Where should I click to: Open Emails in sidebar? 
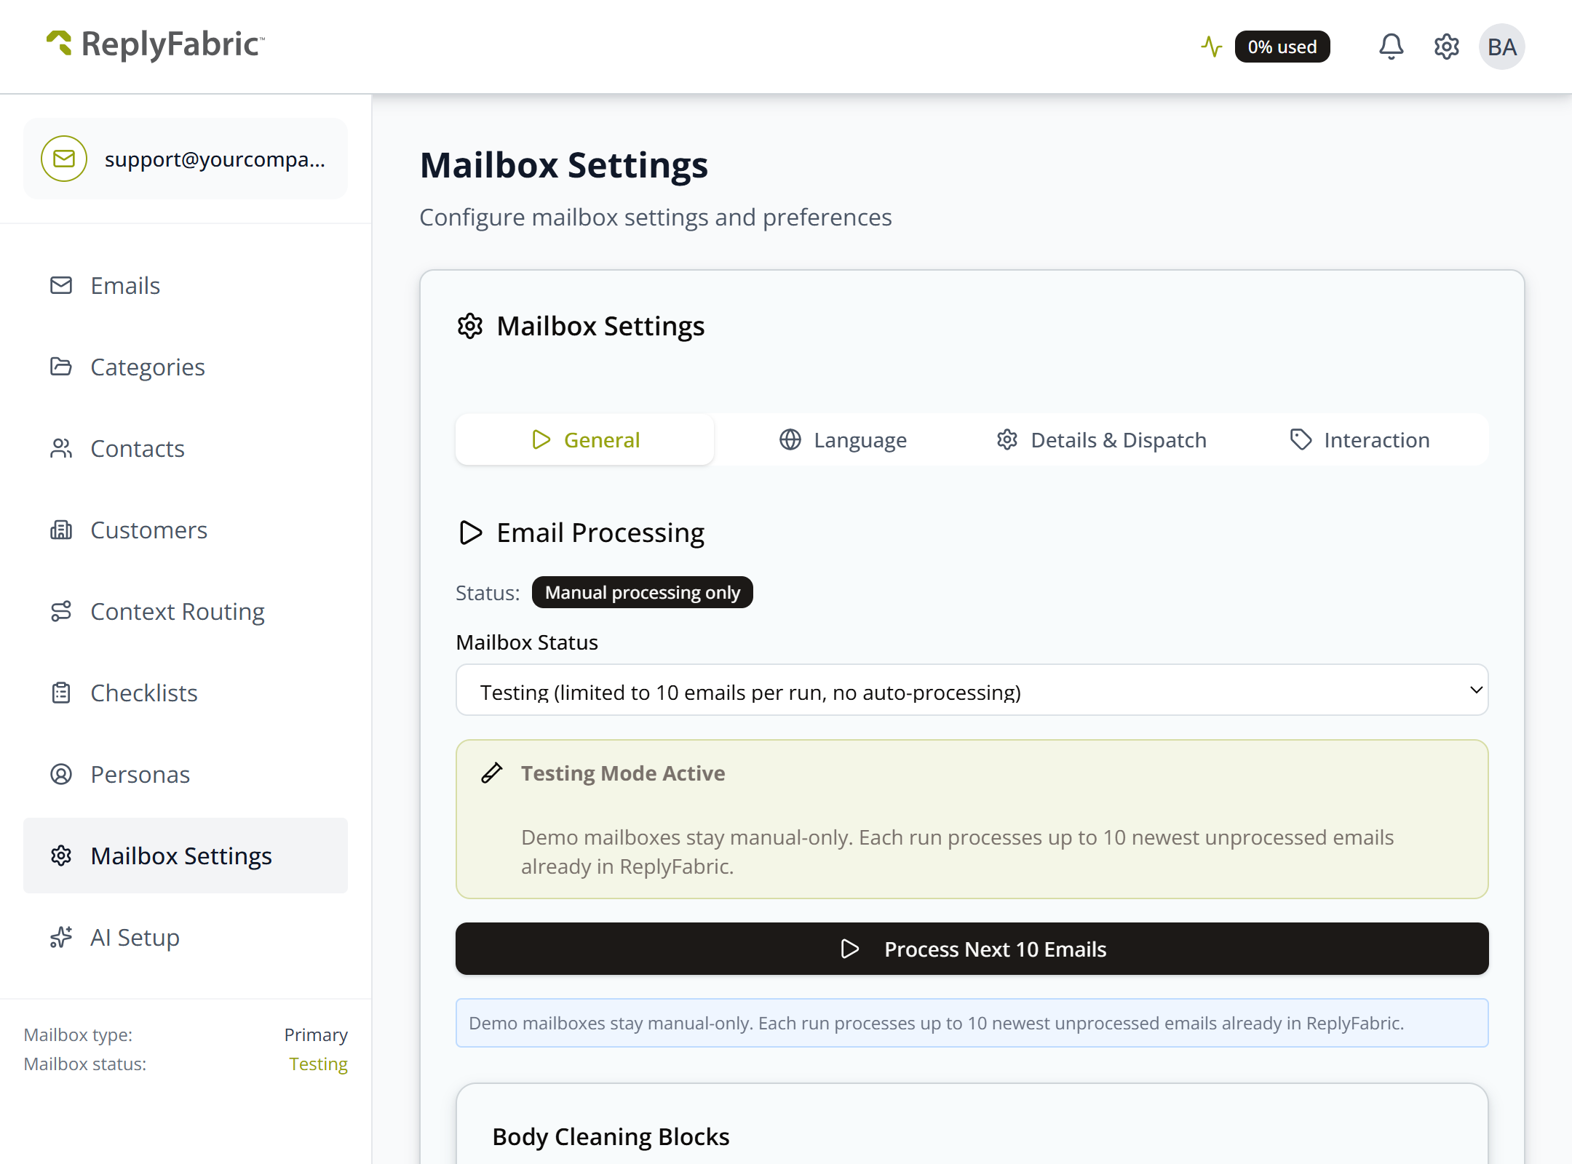point(186,285)
